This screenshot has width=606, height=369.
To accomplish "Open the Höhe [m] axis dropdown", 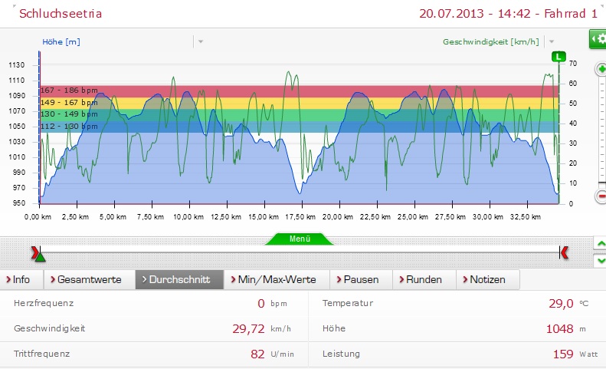I will [201, 41].
